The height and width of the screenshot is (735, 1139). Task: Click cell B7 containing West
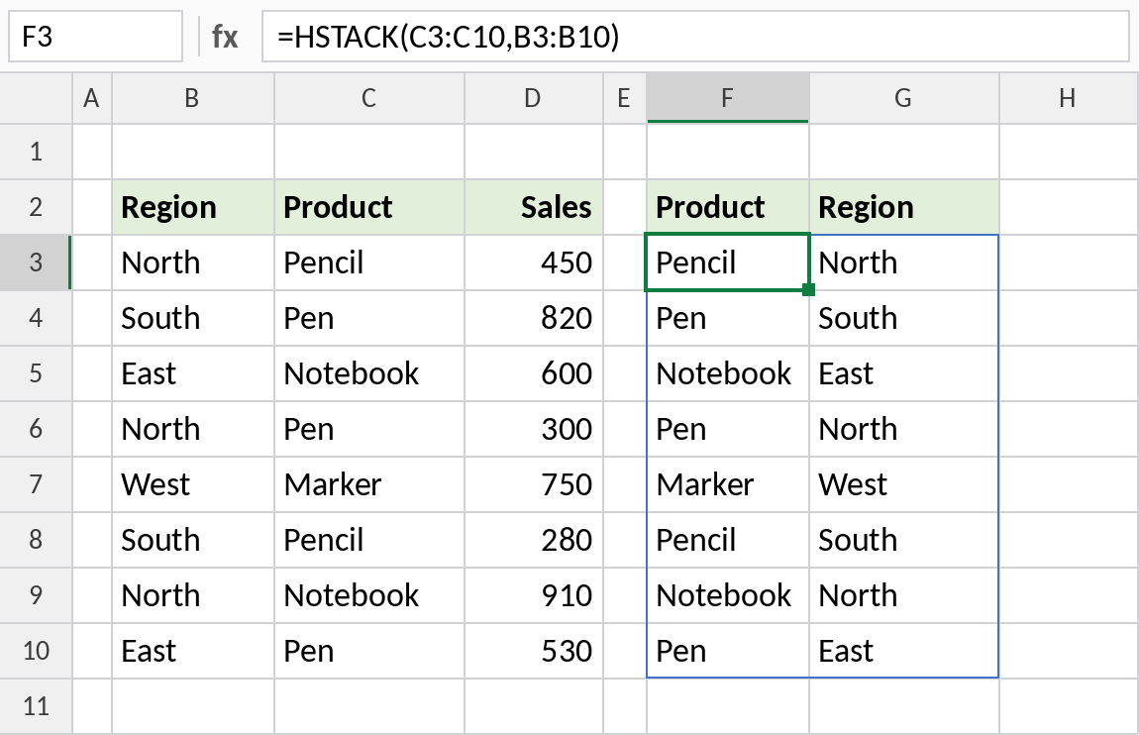tap(192, 484)
